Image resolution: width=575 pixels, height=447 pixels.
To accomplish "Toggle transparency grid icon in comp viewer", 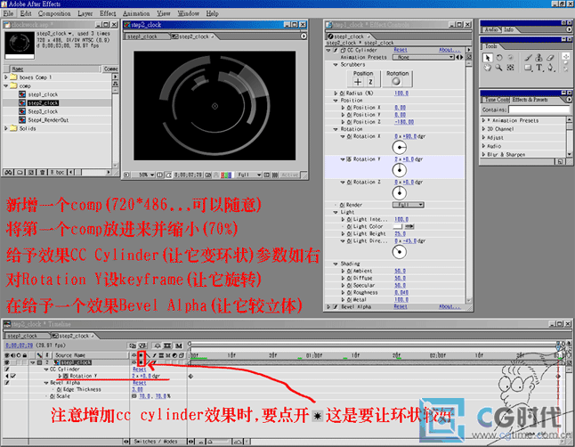I will click(x=275, y=175).
